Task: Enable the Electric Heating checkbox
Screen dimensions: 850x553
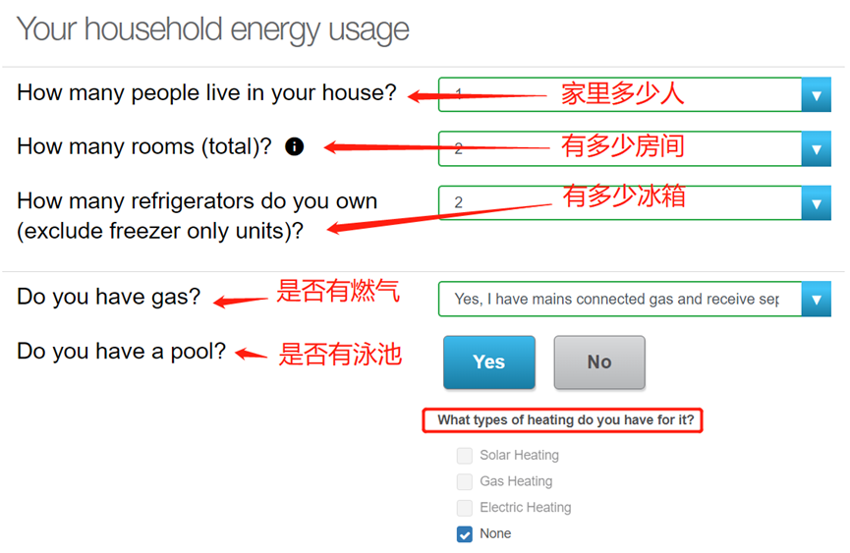Action: 465,508
